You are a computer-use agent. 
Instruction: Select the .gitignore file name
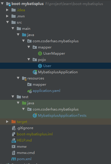point(25,128)
